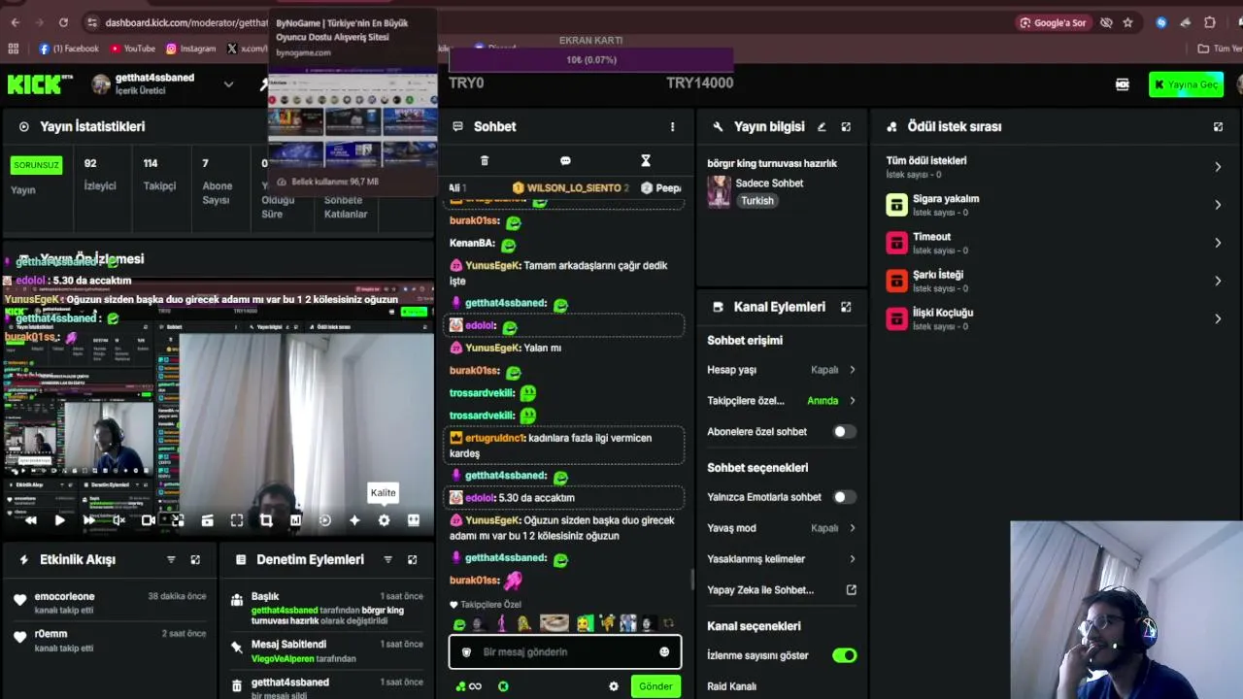Open the stream quality settings gear
Screen dimensions: 1243x699
click(384, 520)
